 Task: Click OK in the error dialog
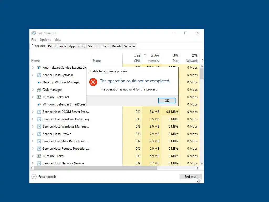click(167, 101)
